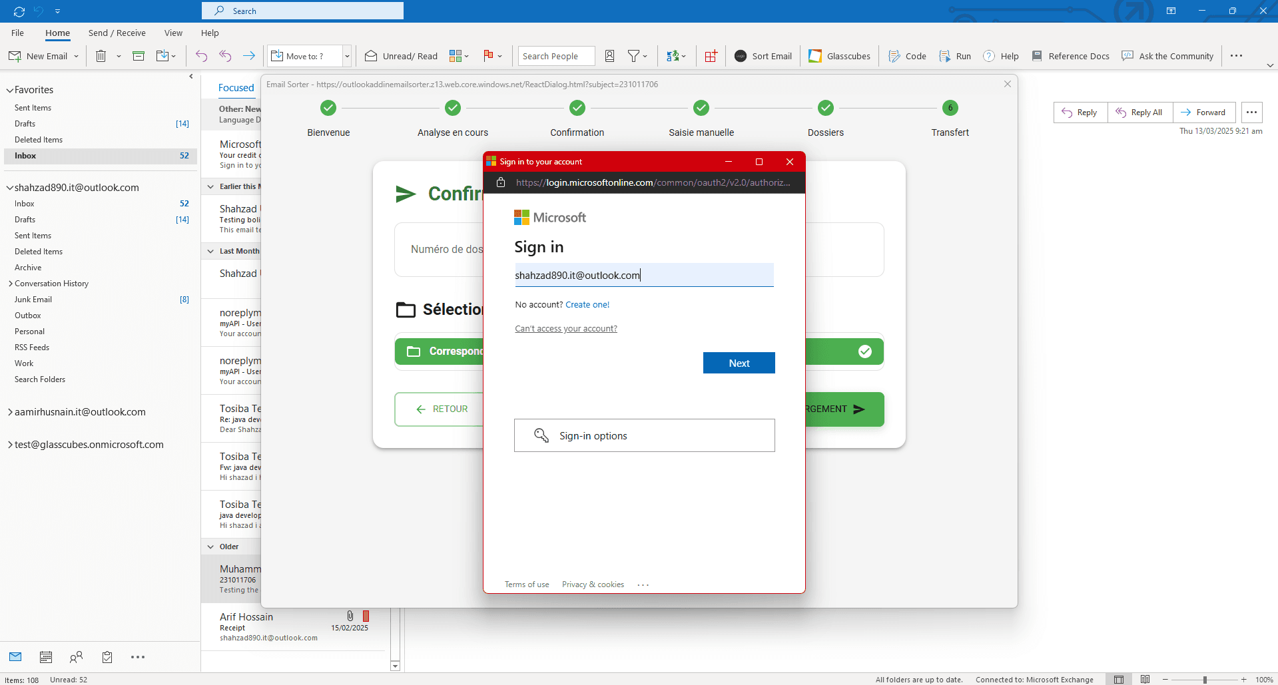Click Ask the Community button
This screenshot has width=1278, height=685.
coord(1167,56)
